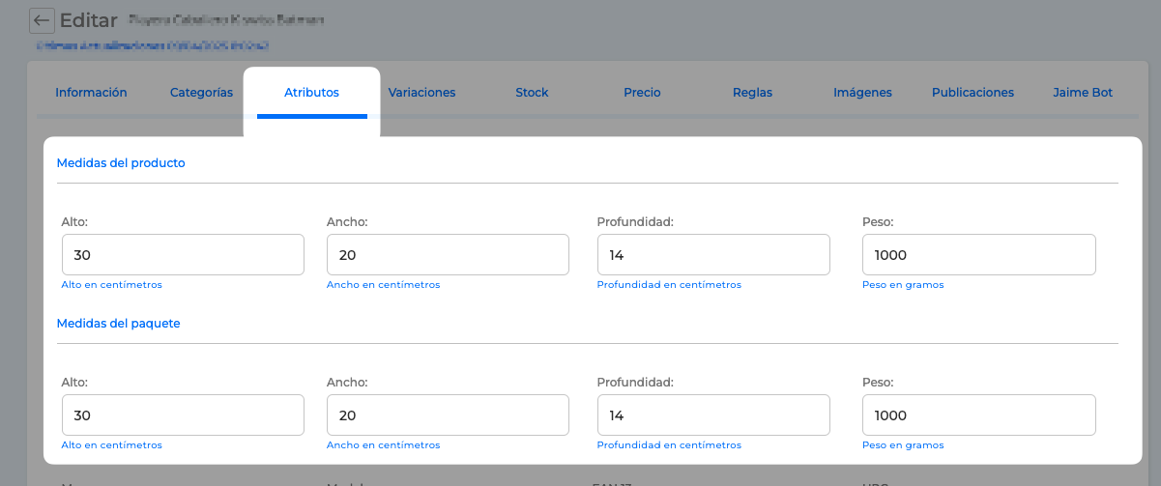The height and width of the screenshot is (486, 1161).
Task: Select the Atributos tab
Action: [x=311, y=93]
